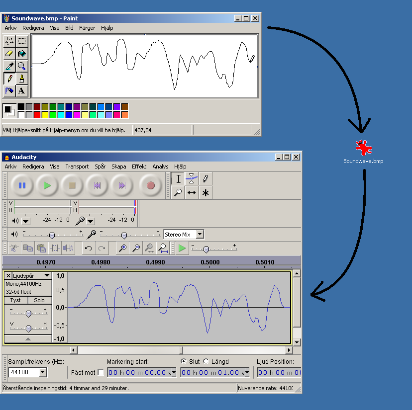Select the Audacity Envelope tool
Image resolution: width=412 pixels, height=410 pixels.
tap(192, 179)
